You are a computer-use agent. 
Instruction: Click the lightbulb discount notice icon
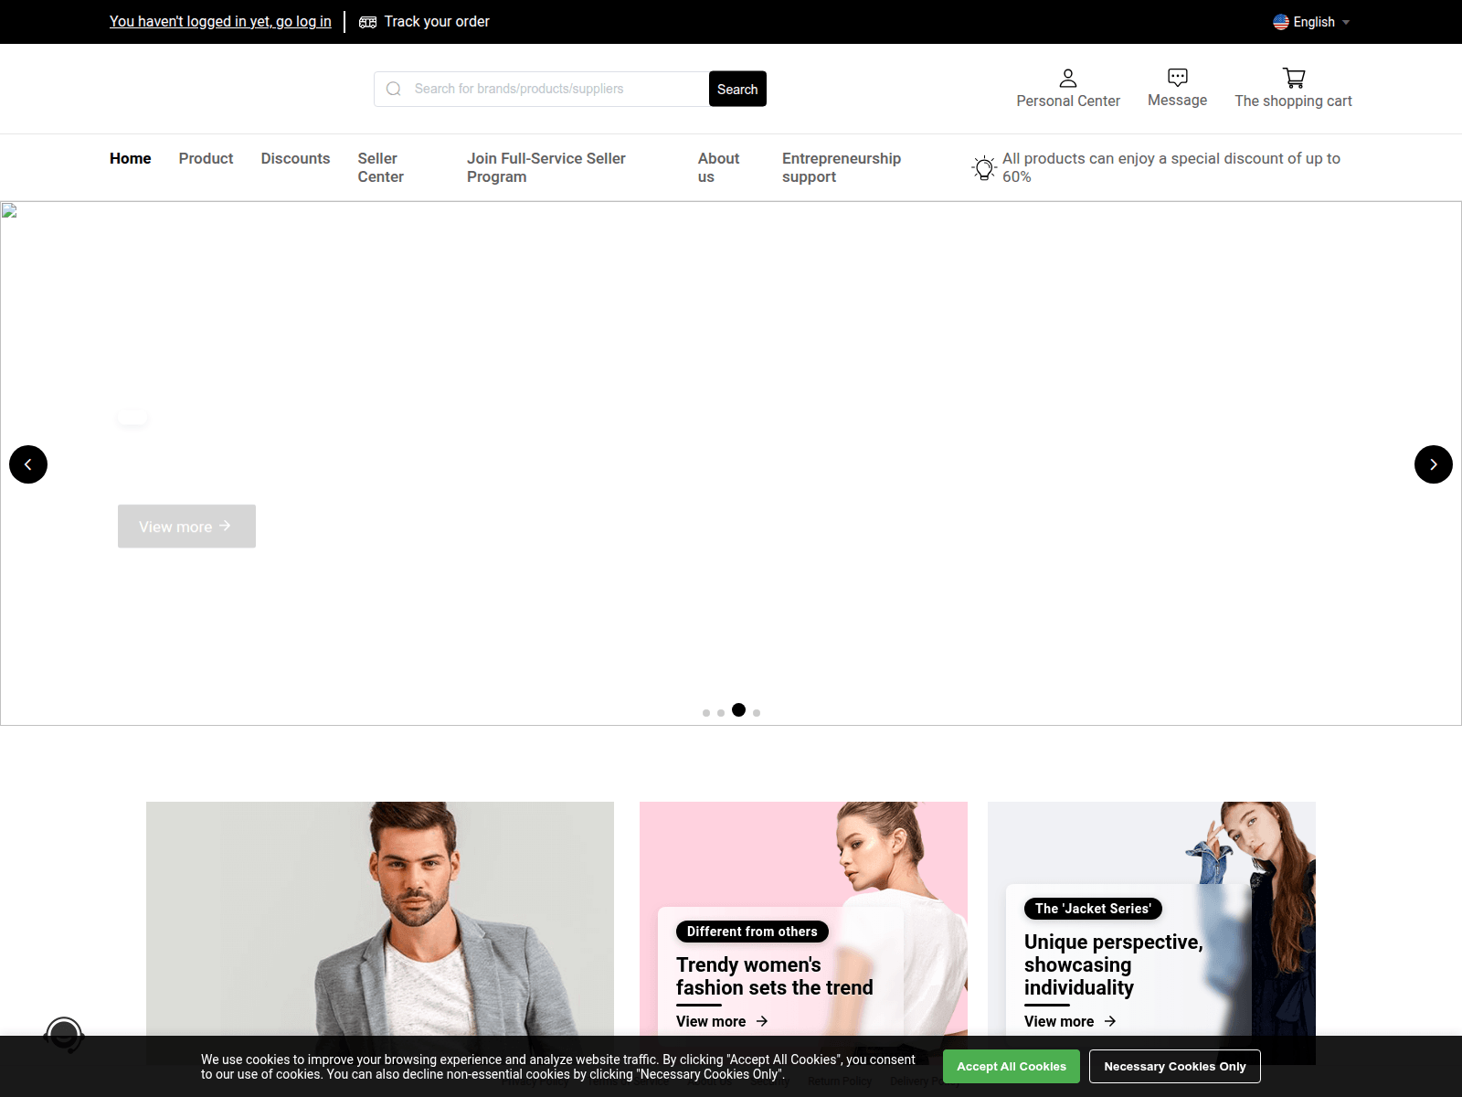pyautogui.click(x=983, y=167)
